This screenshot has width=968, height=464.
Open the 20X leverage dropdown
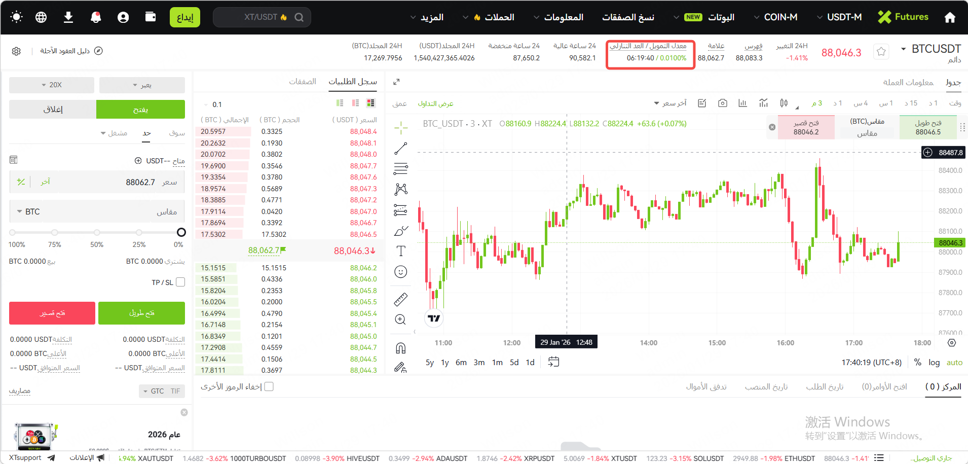tap(52, 85)
